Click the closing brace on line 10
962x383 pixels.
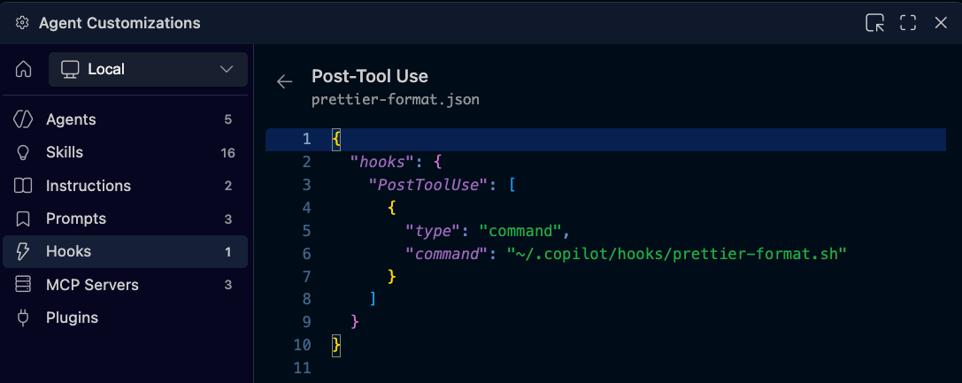336,345
